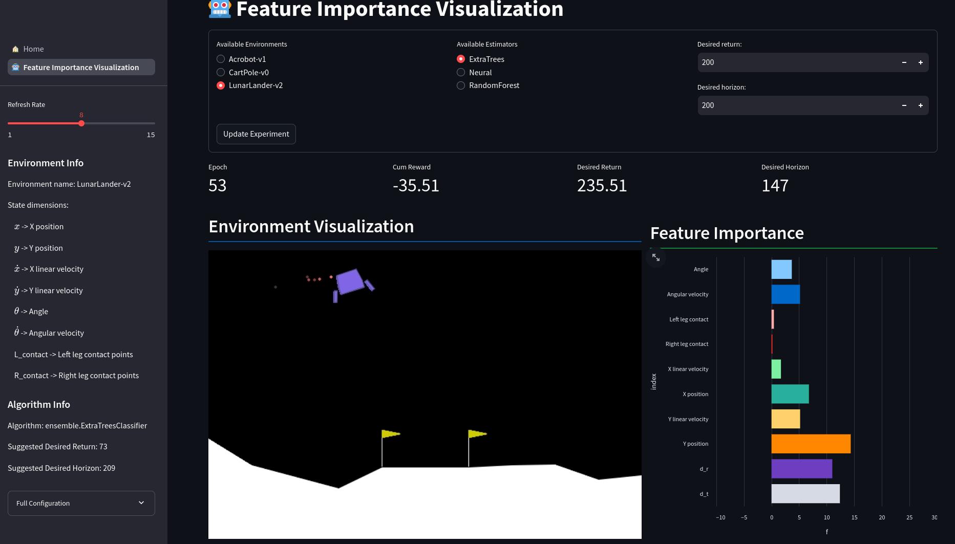
Task: Select the Acrobot-v1 environment
Action: pyautogui.click(x=221, y=59)
